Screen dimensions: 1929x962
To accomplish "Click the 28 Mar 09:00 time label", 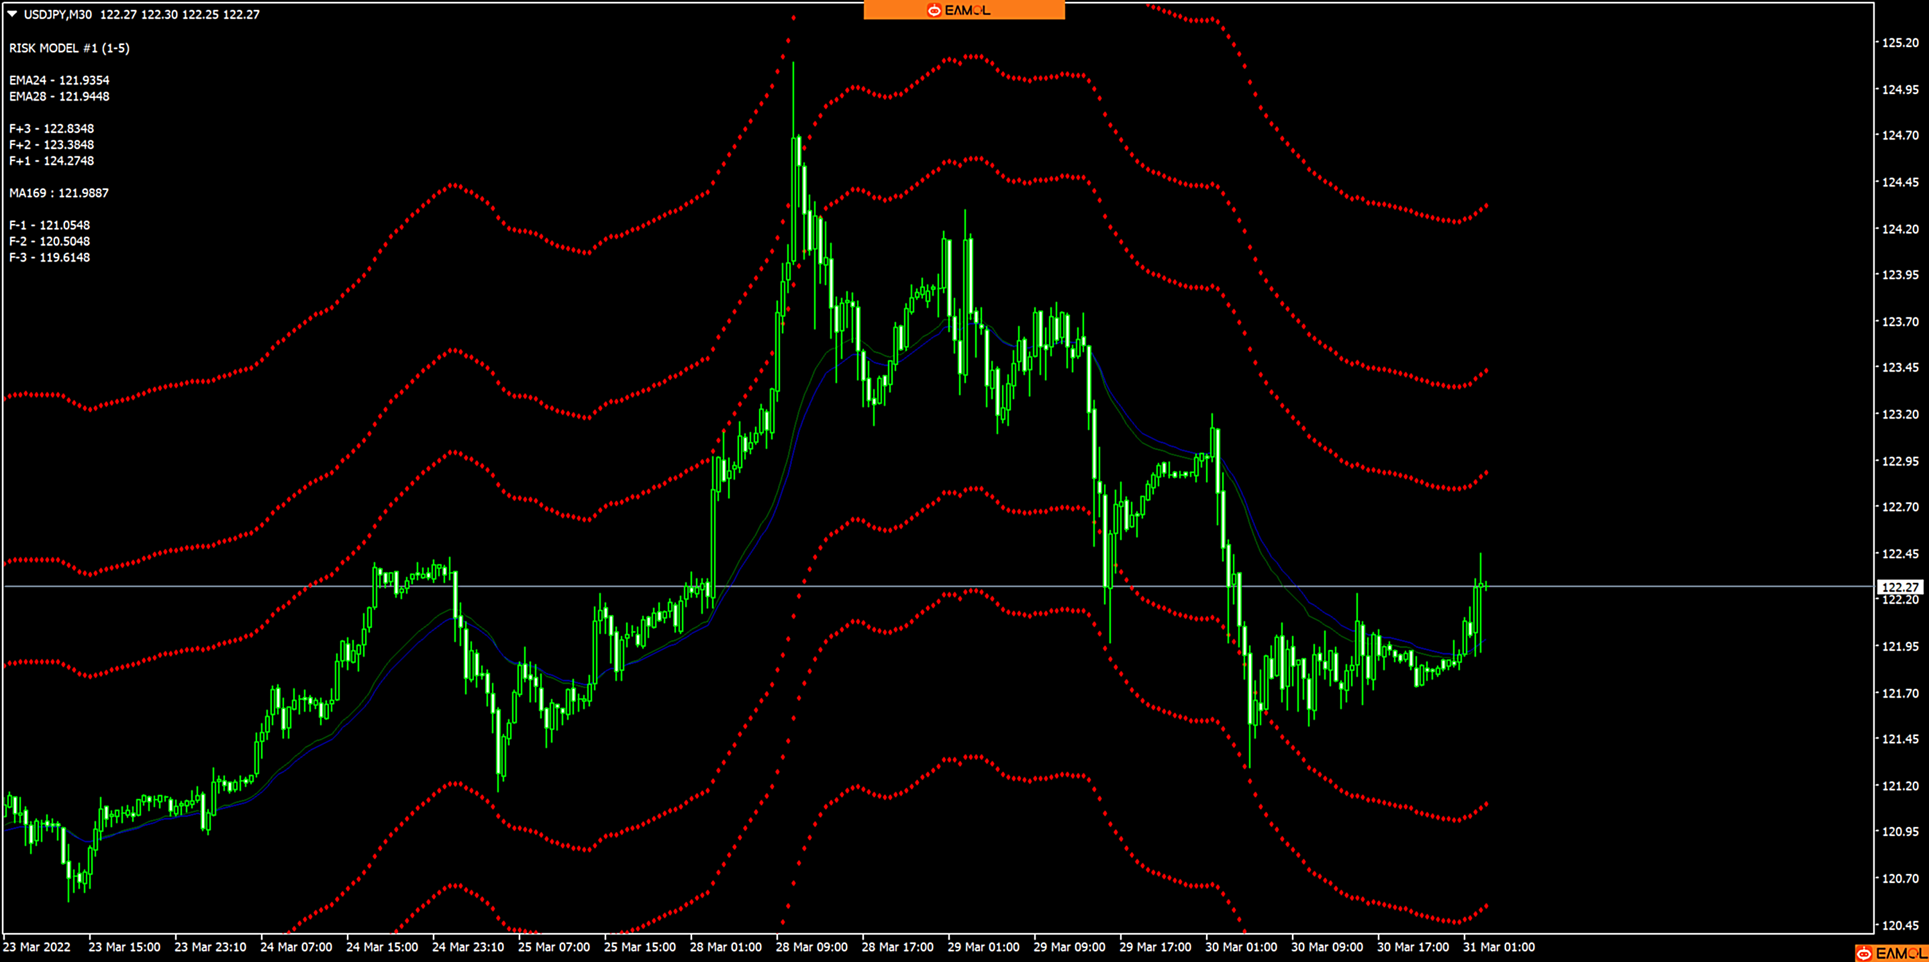I will (811, 947).
